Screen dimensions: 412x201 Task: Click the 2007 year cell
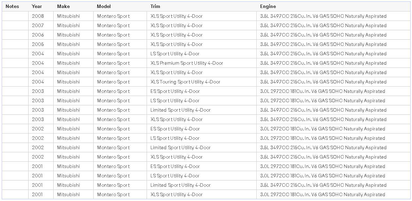38,25
